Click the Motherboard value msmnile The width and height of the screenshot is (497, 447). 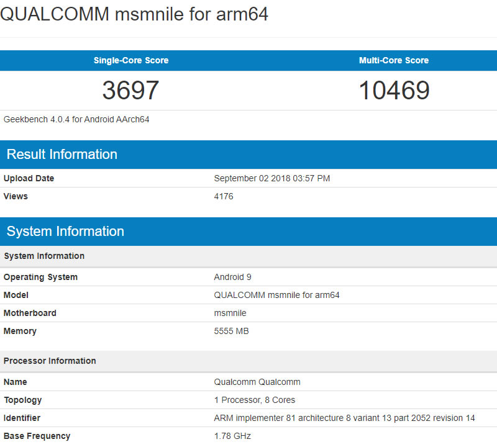coord(230,313)
